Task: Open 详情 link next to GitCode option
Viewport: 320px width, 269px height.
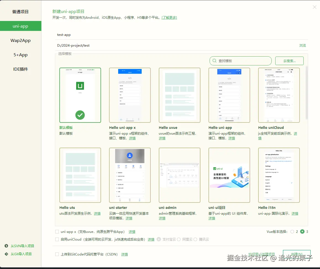Action: 125,254
